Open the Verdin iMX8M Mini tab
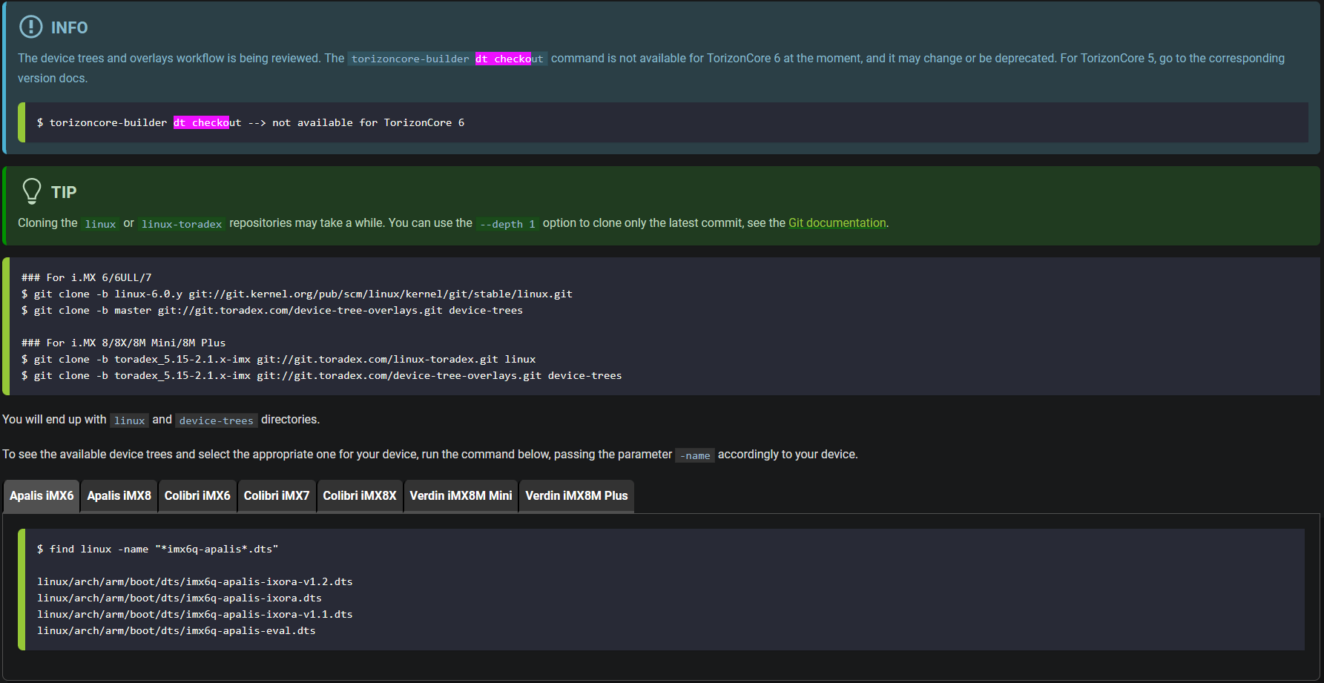Image resolution: width=1324 pixels, height=683 pixels. (461, 495)
